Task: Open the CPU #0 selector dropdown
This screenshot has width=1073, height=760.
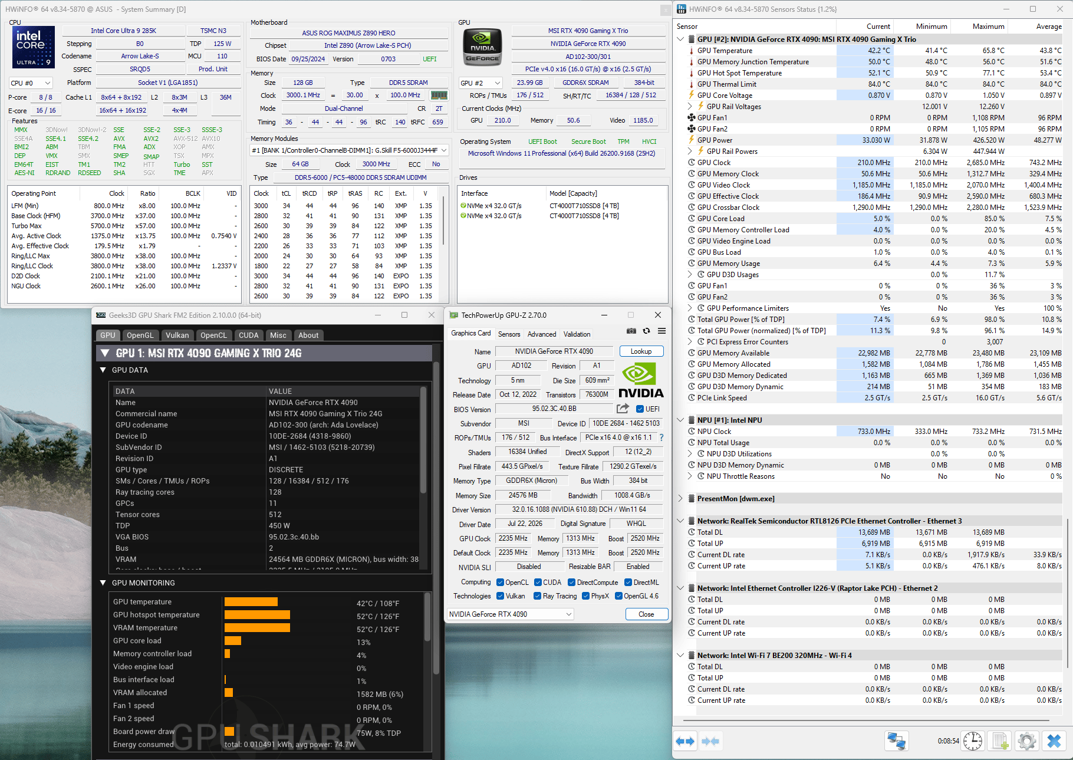Action: [31, 83]
